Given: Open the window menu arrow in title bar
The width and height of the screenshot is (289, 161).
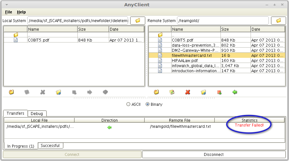Looking at the screenshot, I should 7,5.
